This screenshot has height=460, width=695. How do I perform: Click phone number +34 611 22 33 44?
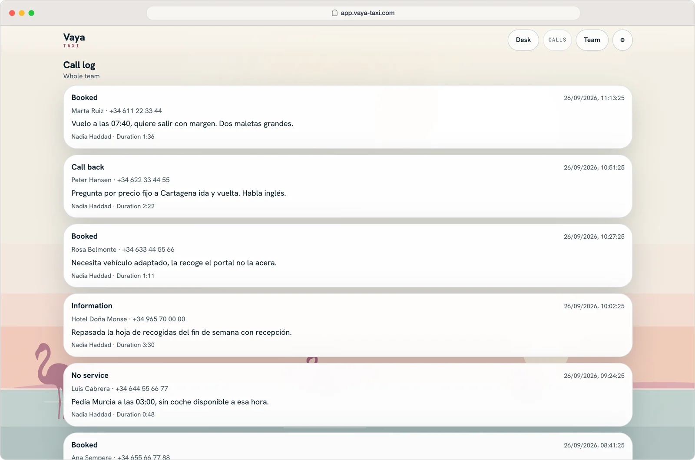pos(136,111)
